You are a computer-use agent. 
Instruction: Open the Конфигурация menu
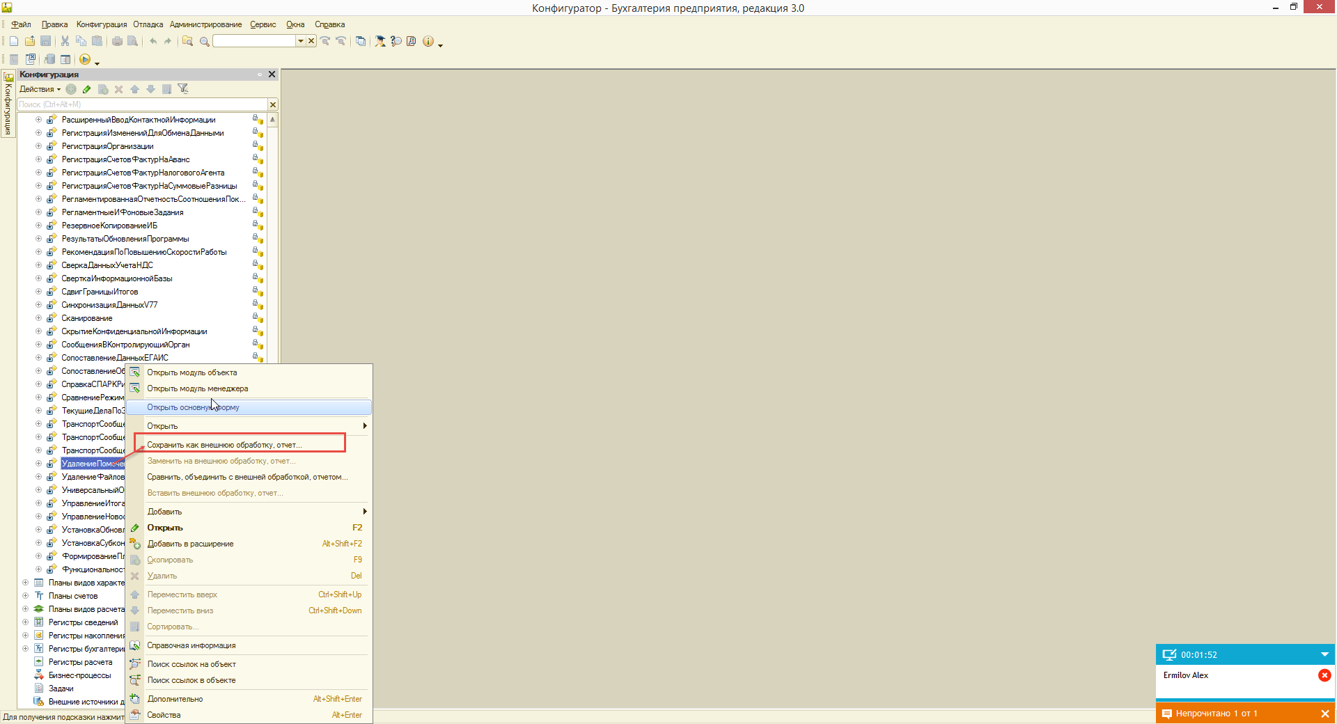click(102, 24)
